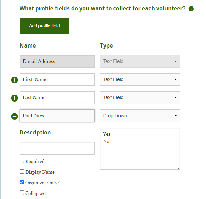Focus the Paid Dues name field
This screenshot has width=206, height=199.
click(x=57, y=116)
